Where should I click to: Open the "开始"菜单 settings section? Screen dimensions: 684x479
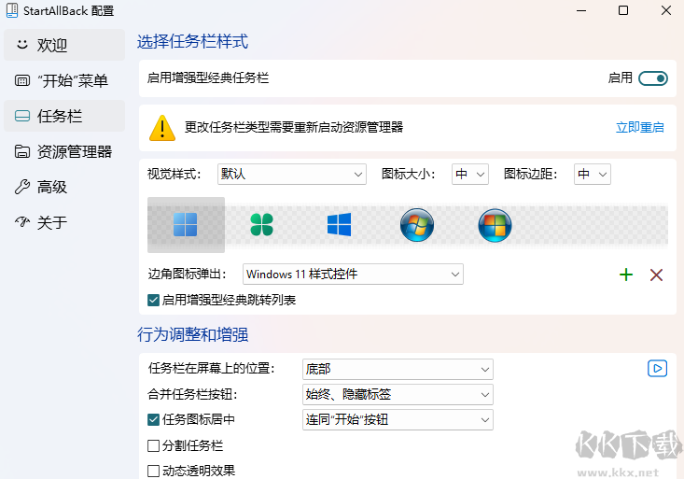[63, 80]
